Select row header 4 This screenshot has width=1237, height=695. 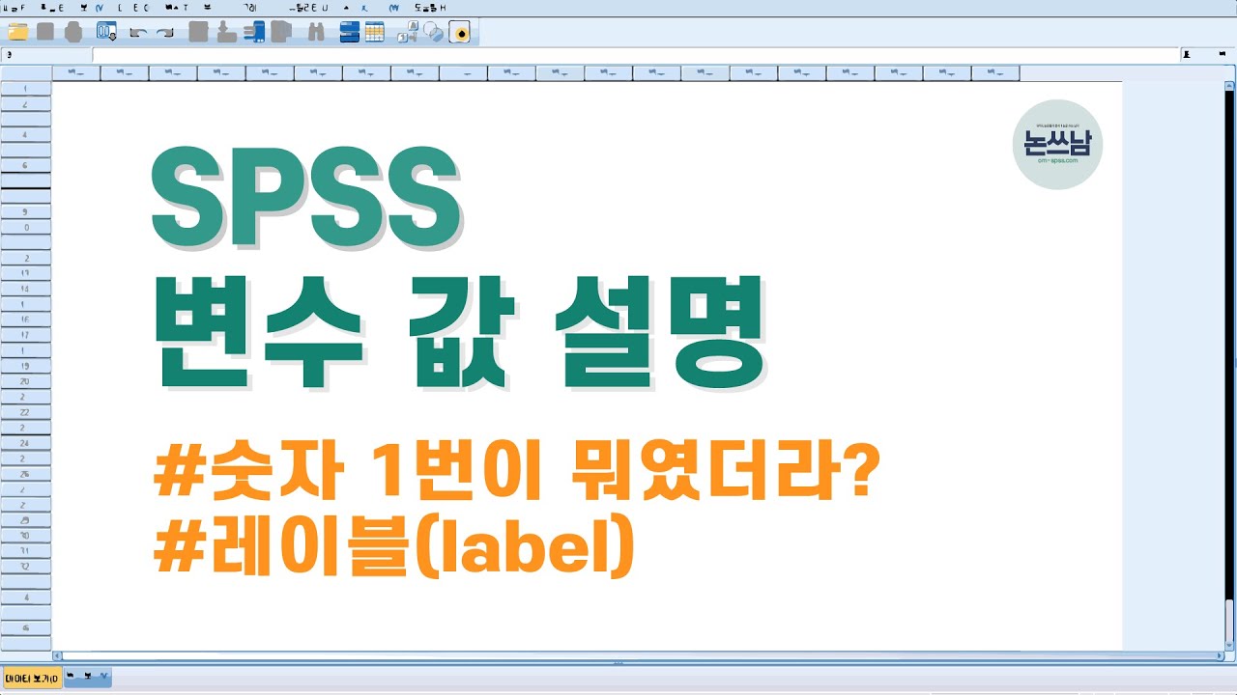click(x=25, y=135)
